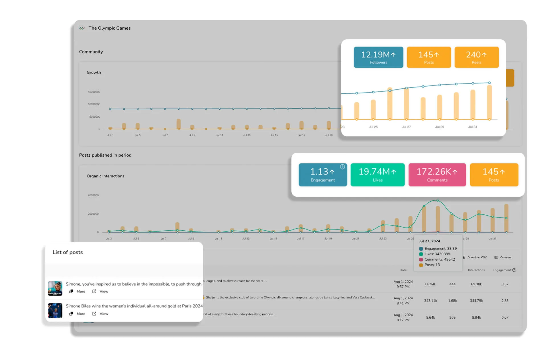Click the "Aug 1, 2024 8:41 PM" date cell
Viewport: 537px width, 352px height.
pyautogui.click(x=403, y=301)
